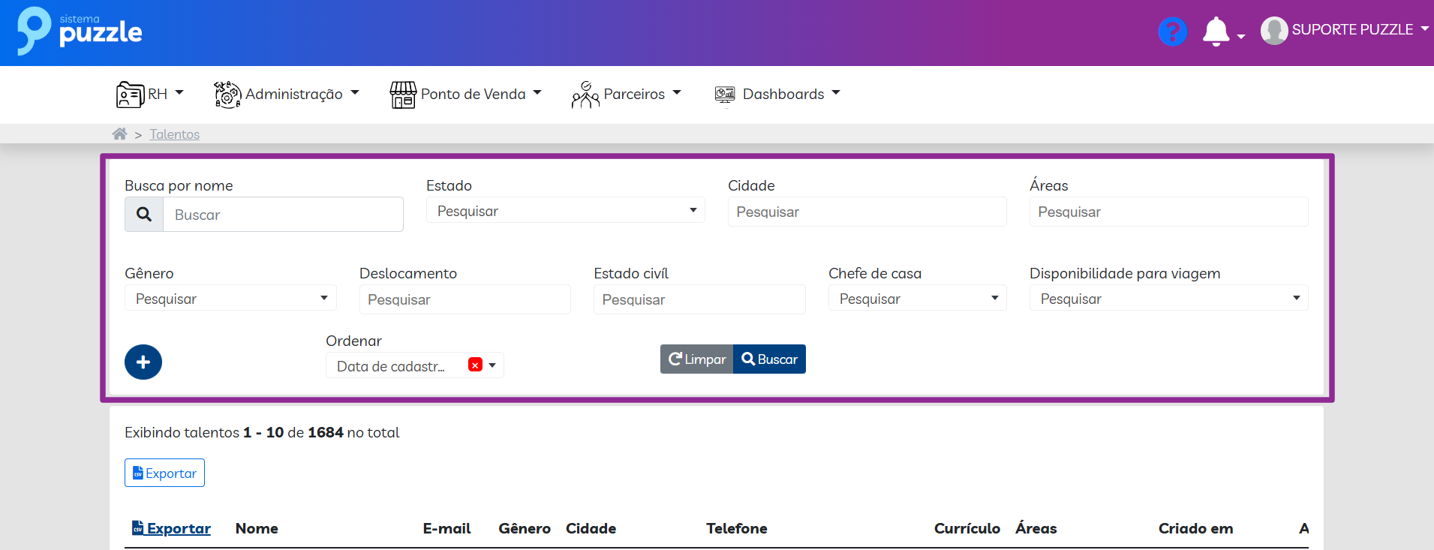Open the Gênero dropdown

click(x=230, y=299)
